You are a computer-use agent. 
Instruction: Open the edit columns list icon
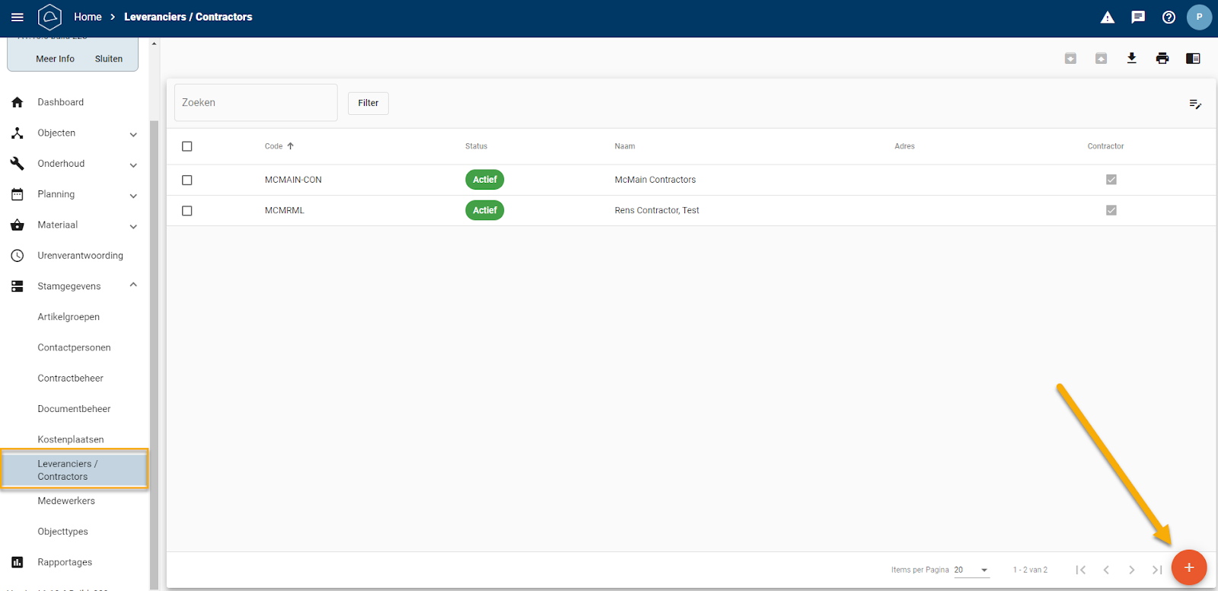pyautogui.click(x=1195, y=104)
